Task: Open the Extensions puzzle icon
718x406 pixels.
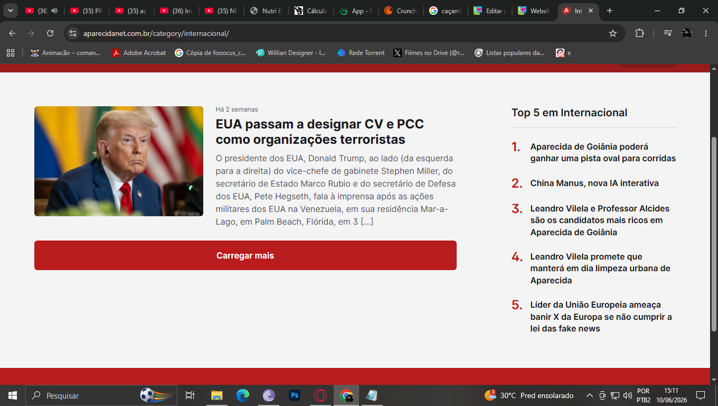Action: point(639,33)
